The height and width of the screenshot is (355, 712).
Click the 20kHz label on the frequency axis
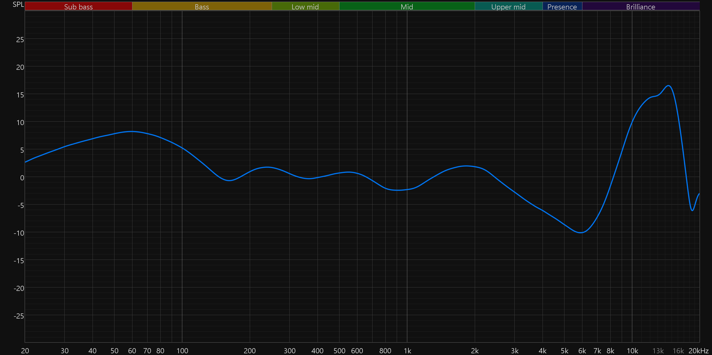698,351
